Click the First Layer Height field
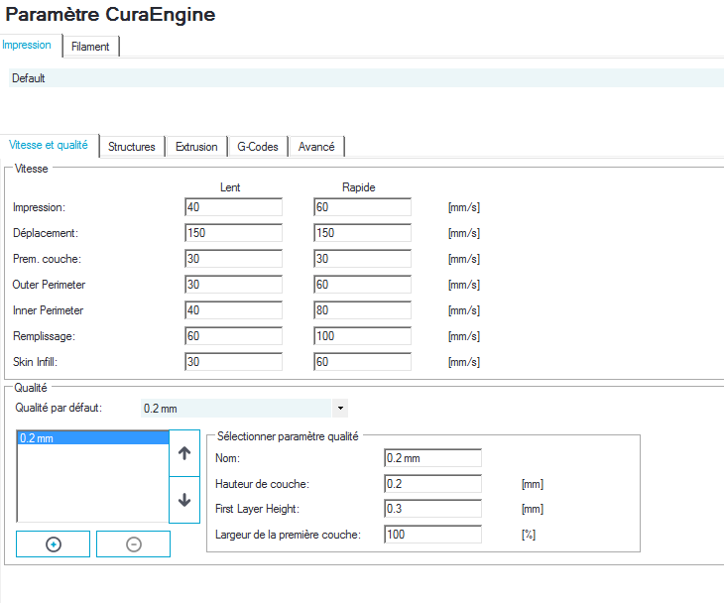 point(433,509)
